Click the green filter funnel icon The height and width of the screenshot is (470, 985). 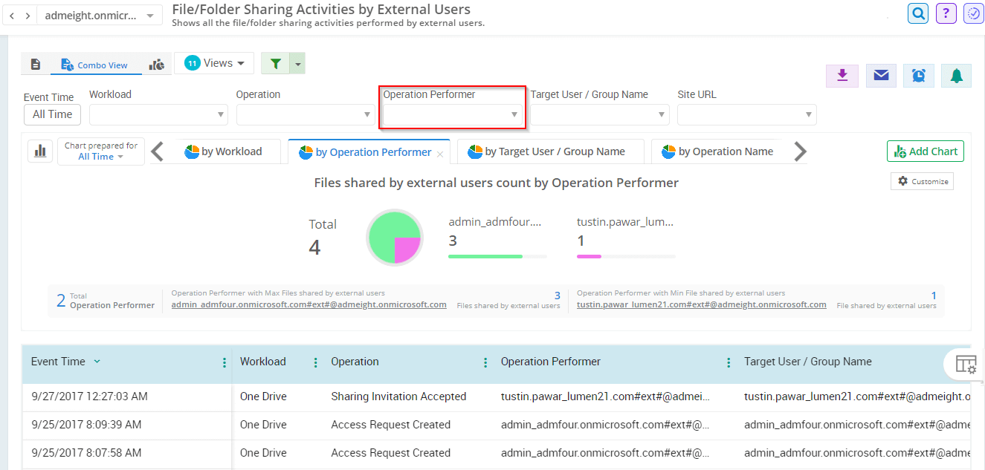pos(276,64)
